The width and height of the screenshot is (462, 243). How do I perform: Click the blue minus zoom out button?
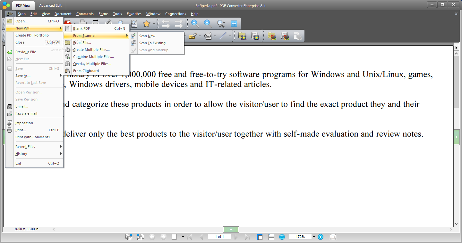[282, 237]
